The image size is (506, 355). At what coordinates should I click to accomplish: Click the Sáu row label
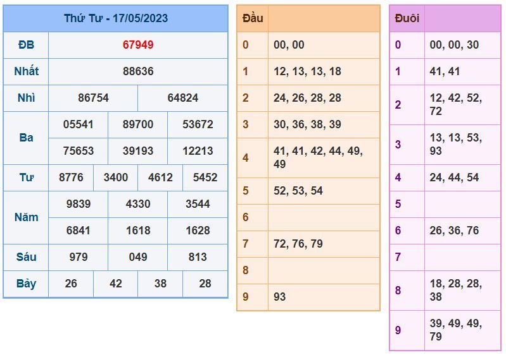[26, 257]
